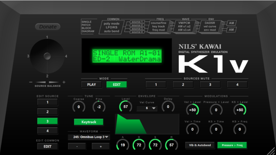Click the envelope Delay knob

click(x=168, y=107)
